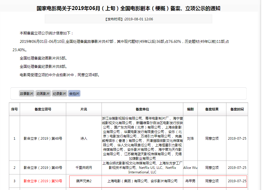
Task: Click the line about 同意立项4部 co-productions
Action: coord(60,75)
